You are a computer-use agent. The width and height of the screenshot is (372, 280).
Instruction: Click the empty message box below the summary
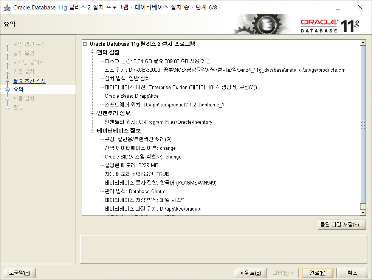(x=223, y=249)
